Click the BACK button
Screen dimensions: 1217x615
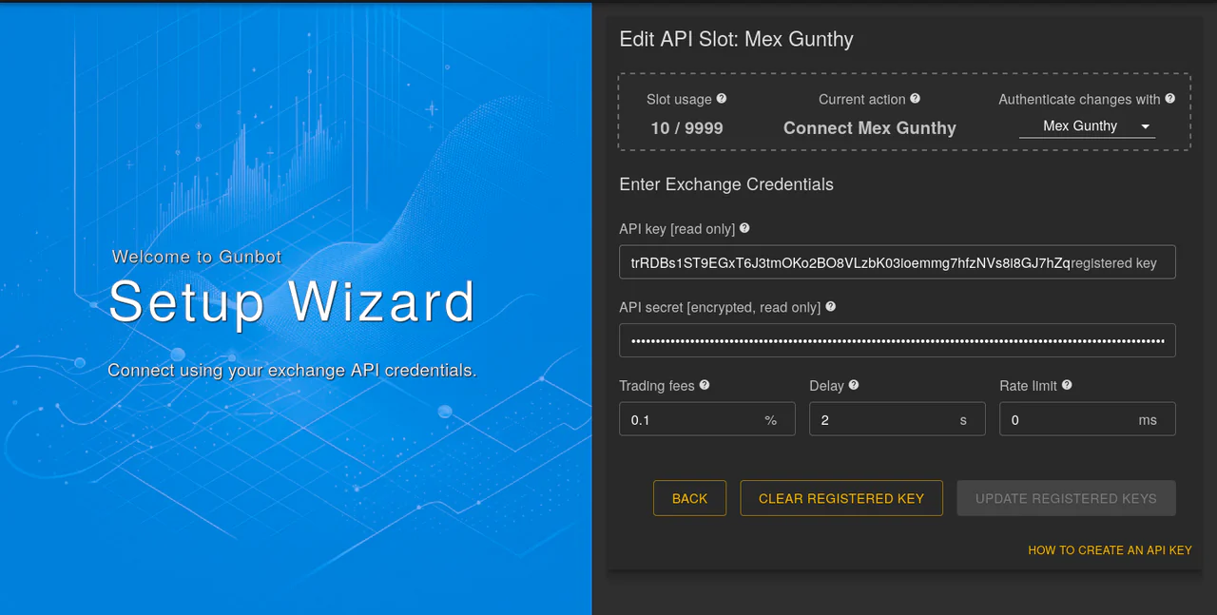[x=689, y=498]
